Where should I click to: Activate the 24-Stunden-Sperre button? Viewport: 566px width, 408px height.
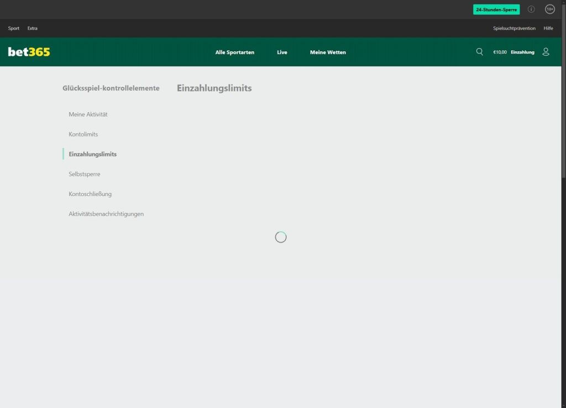(x=496, y=9)
